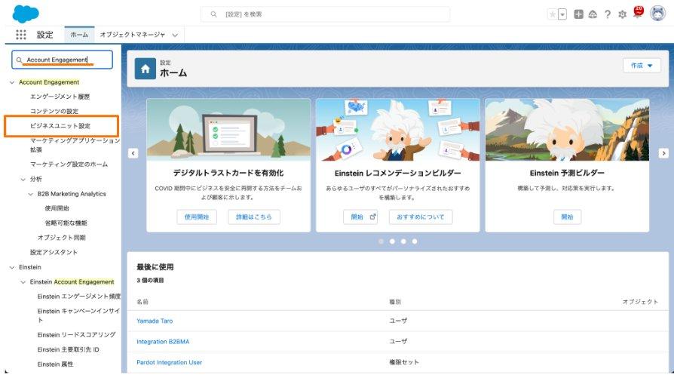Click 詳細はこちら on the trust card
This screenshot has height=375, width=674.
(x=253, y=217)
